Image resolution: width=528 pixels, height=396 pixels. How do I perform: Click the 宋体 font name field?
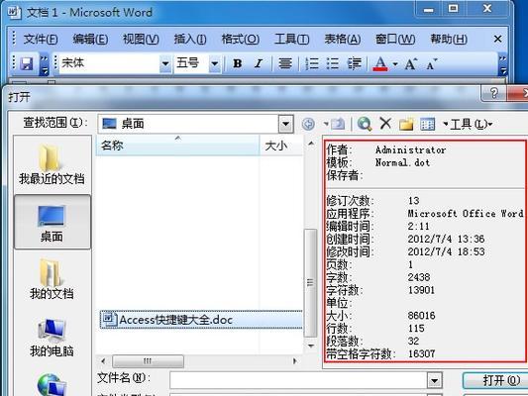[110, 63]
